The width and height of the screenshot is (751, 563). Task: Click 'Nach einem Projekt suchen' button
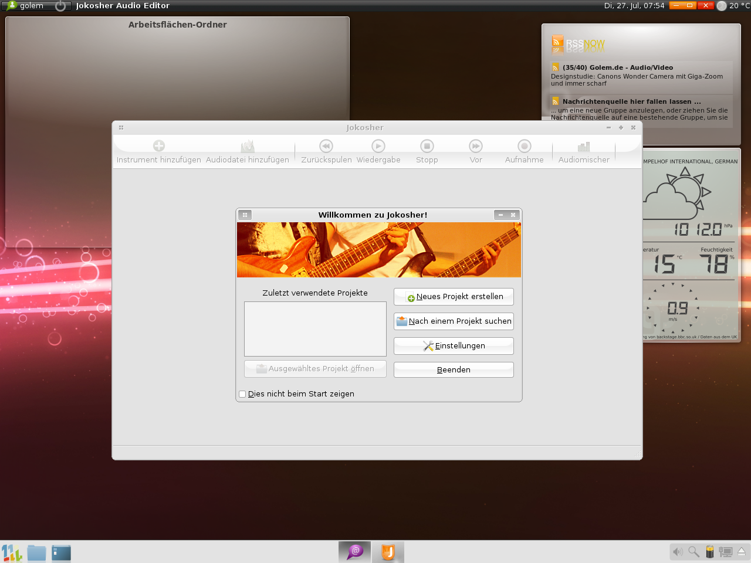[x=454, y=321]
